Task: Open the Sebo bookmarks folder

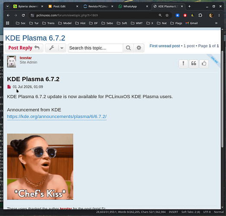Action: (x=107, y=23)
